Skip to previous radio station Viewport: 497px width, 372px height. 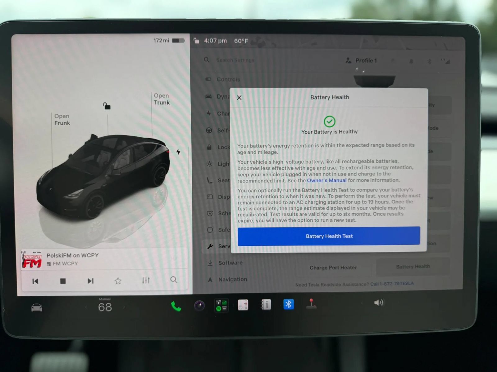click(x=35, y=281)
